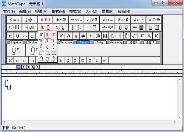Image resolution: width=184 pixels, height=132 pixels.
Task: Open the integral templates palette
Action: 76,27
